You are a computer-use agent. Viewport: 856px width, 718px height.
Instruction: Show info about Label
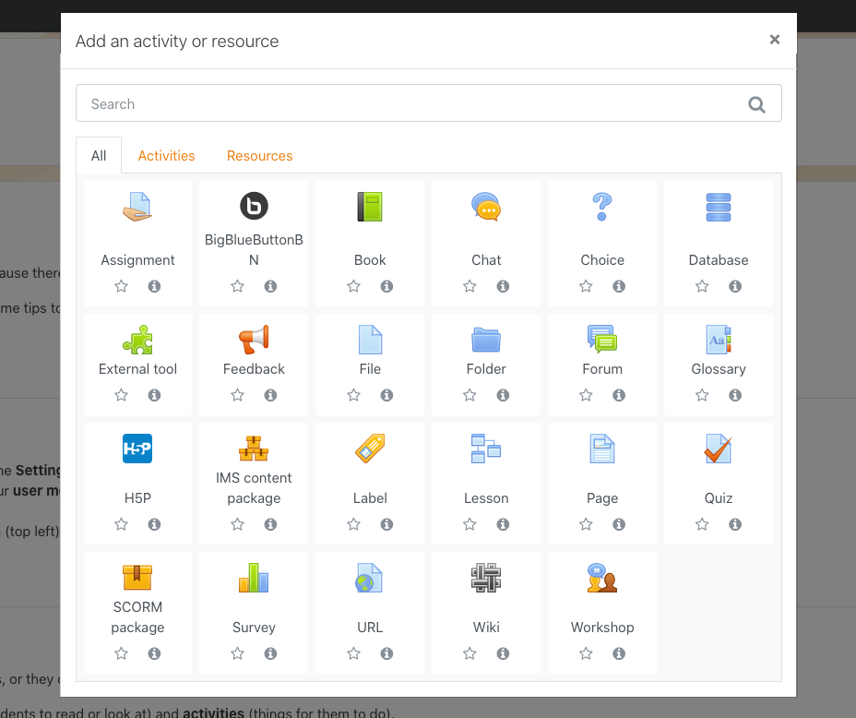point(387,523)
